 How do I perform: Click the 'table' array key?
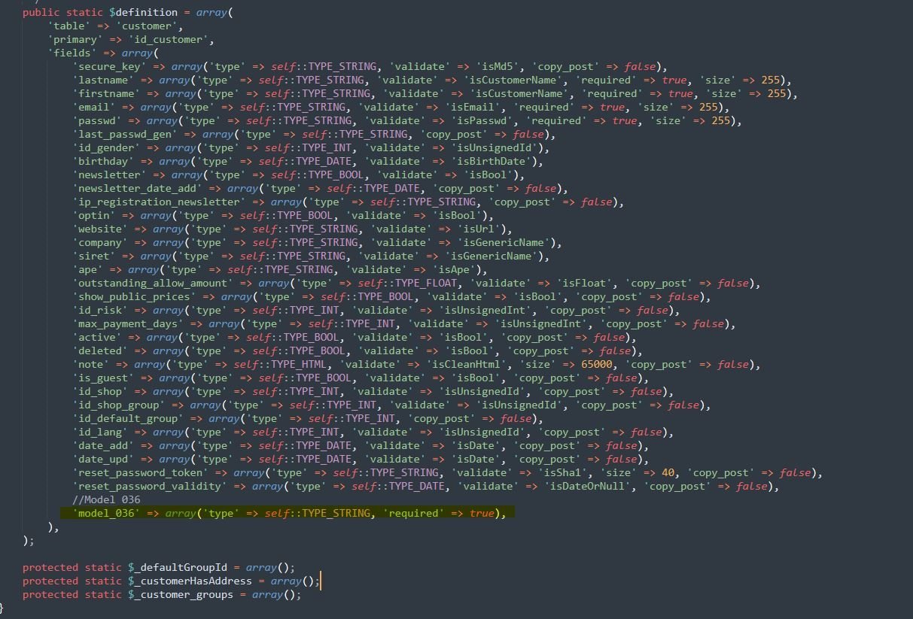point(69,26)
